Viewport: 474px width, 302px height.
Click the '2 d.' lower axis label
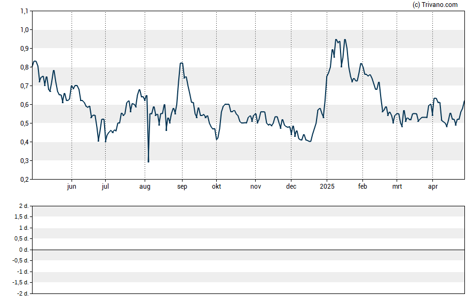coord(24,206)
